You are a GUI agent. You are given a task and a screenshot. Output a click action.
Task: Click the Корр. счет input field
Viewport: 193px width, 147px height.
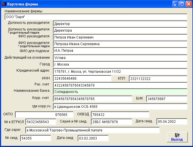[93, 99]
